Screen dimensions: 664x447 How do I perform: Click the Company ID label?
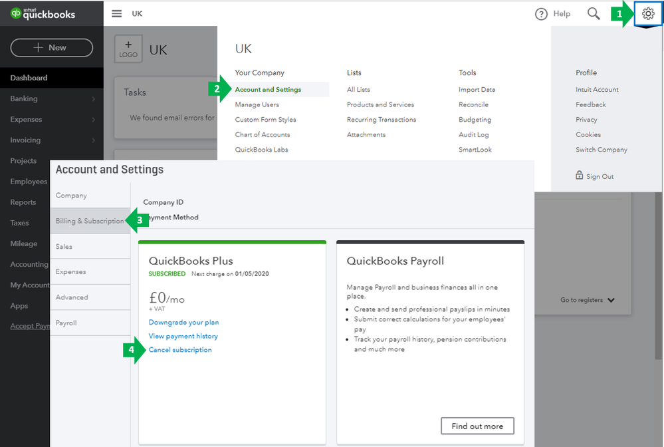pyautogui.click(x=163, y=202)
